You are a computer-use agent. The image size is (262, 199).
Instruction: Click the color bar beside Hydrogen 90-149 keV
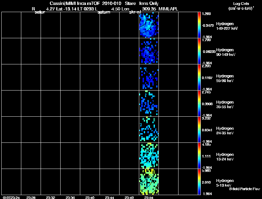(199, 51)
